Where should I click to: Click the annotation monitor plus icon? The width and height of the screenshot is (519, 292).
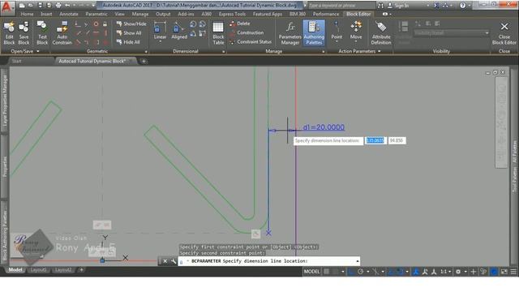tap(474, 272)
